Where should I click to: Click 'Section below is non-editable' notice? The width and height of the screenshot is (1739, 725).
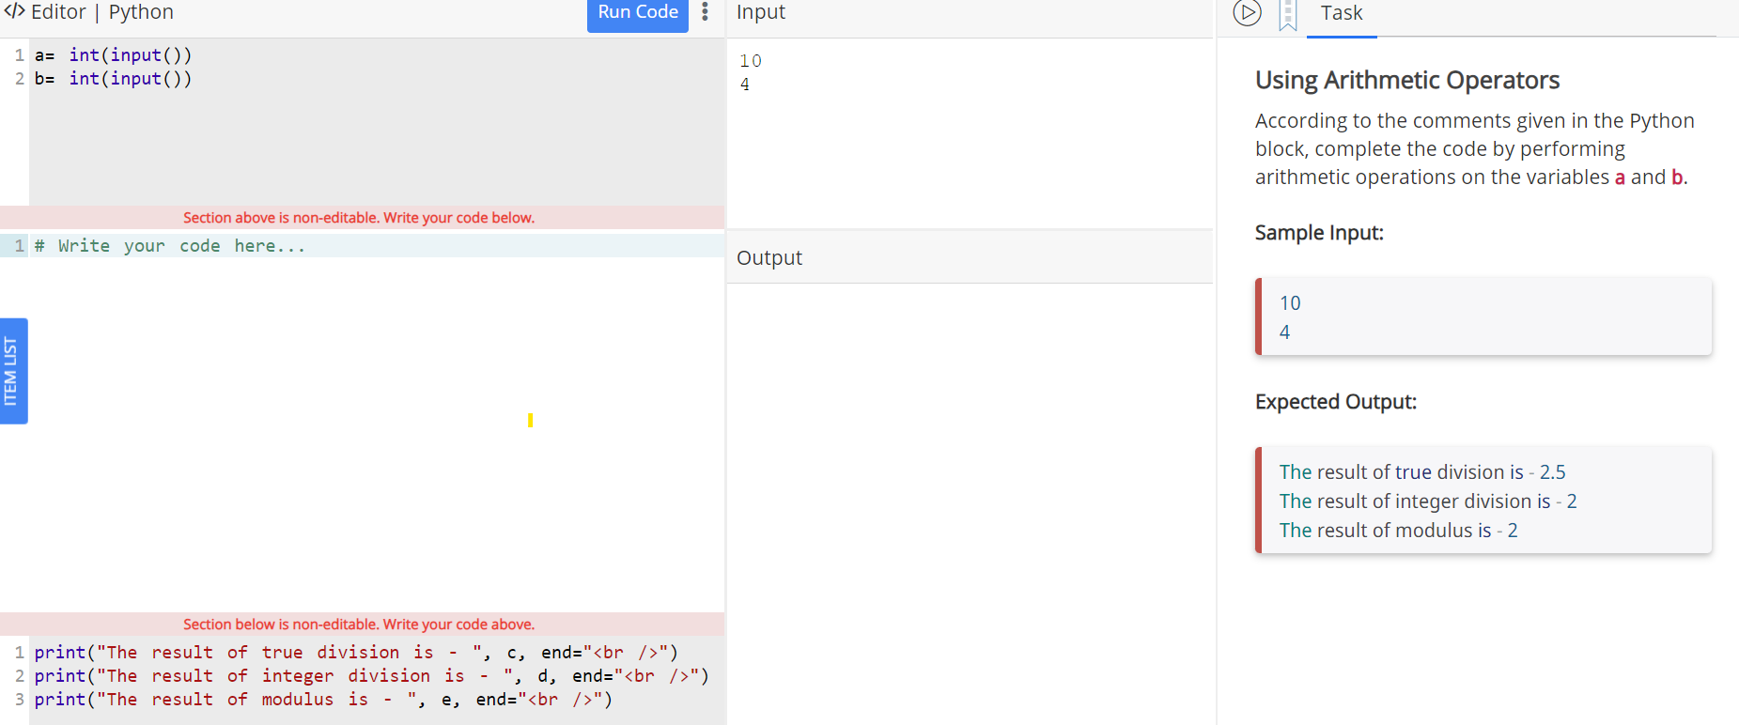pos(359,625)
